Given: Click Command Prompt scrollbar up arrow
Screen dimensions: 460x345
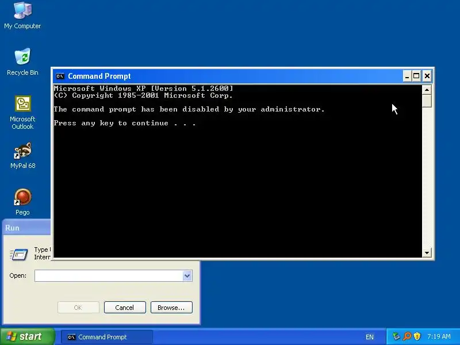Looking at the screenshot, I should 427,90.
